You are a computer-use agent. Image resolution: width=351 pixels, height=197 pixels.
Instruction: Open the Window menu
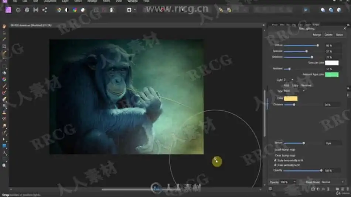tap(133, 1)
